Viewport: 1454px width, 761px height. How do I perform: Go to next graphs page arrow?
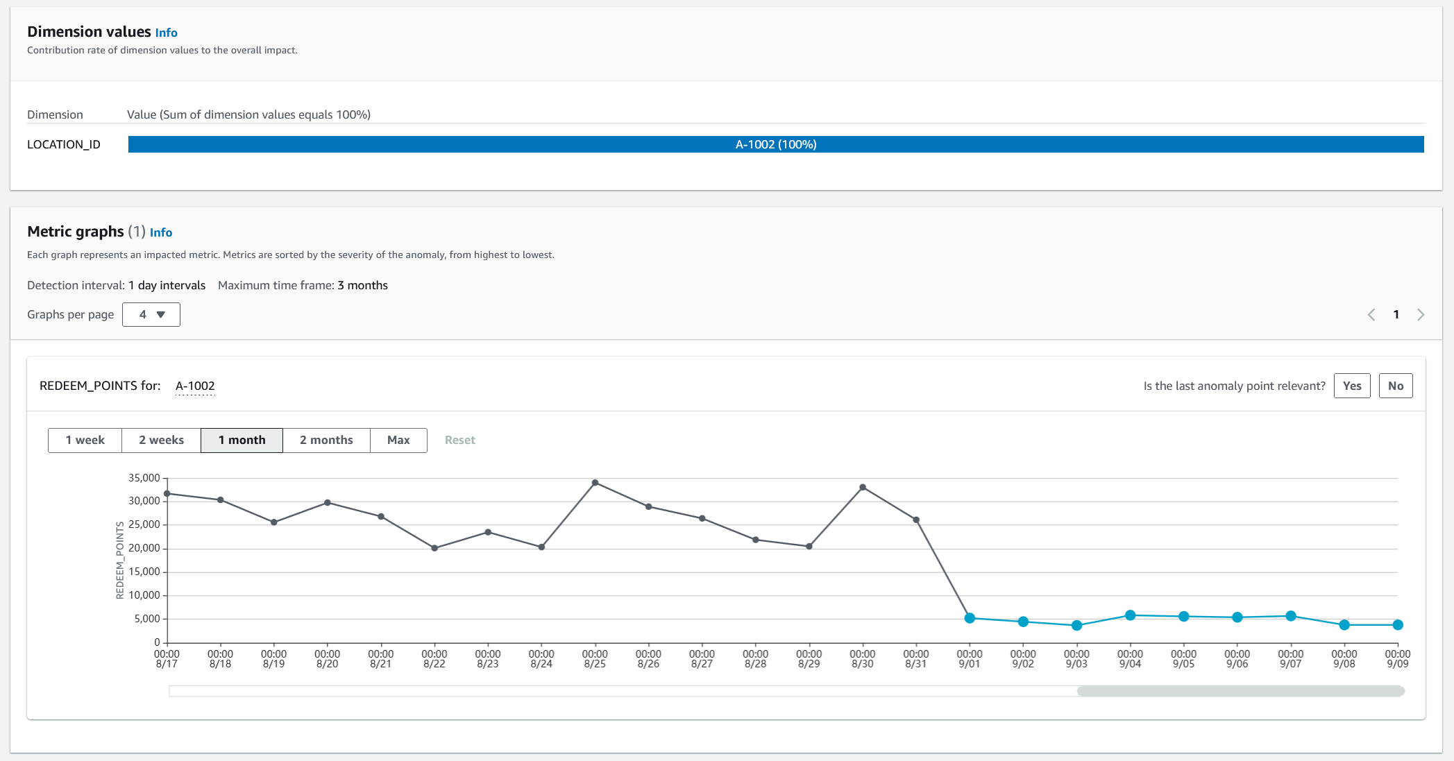coord(1421,315)
